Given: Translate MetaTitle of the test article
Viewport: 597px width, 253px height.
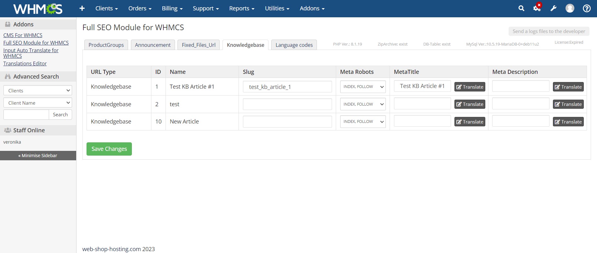Looking at the screenshot, I should click(x=470, y=104).
